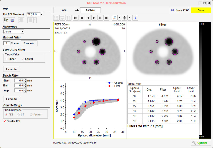Select Upper target value radio
The image size is (213, 148).
(x=6, y=59)
